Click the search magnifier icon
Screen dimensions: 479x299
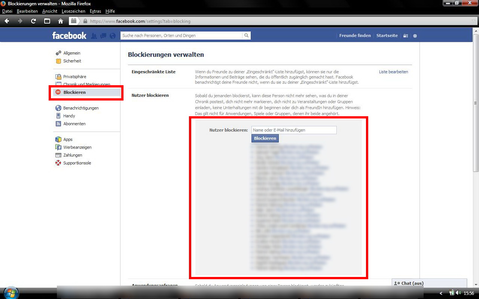(246, 36)
